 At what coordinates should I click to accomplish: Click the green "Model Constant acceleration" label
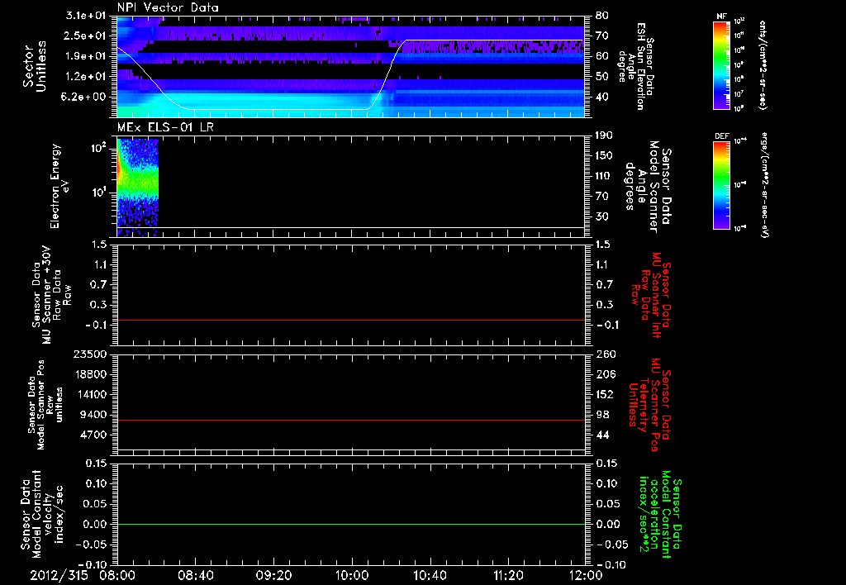point(659,514)
